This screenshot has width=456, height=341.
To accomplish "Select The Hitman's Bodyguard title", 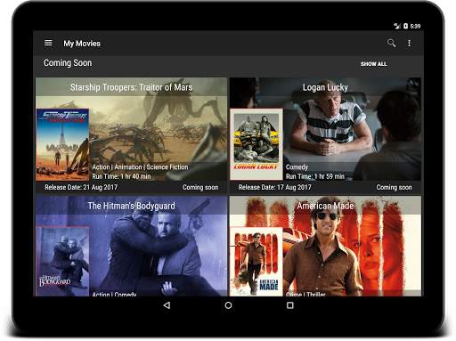I will [x=131, y=206].
